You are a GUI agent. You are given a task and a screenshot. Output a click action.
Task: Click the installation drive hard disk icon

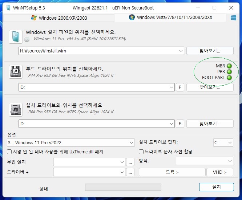coord(16,110)
